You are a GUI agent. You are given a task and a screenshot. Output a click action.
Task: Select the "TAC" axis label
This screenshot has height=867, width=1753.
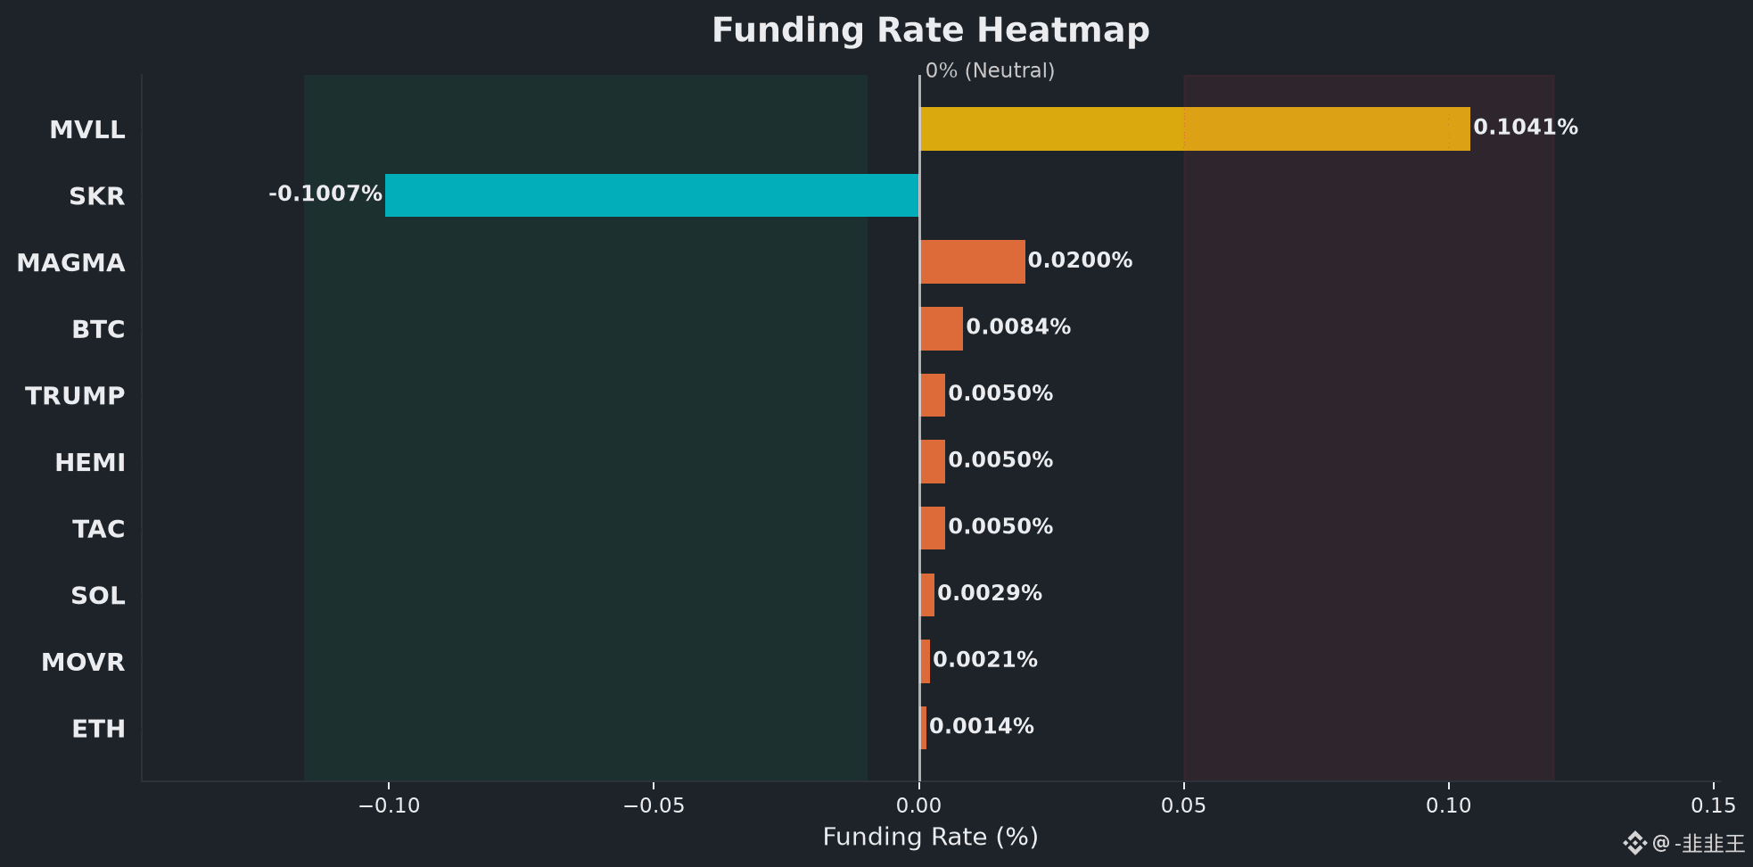point(99,530)
